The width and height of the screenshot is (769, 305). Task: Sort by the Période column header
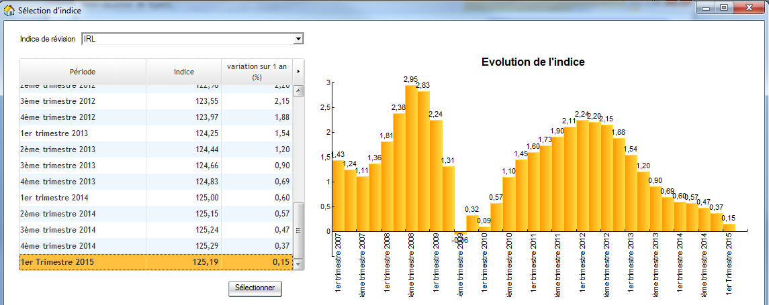coord(83,72)
